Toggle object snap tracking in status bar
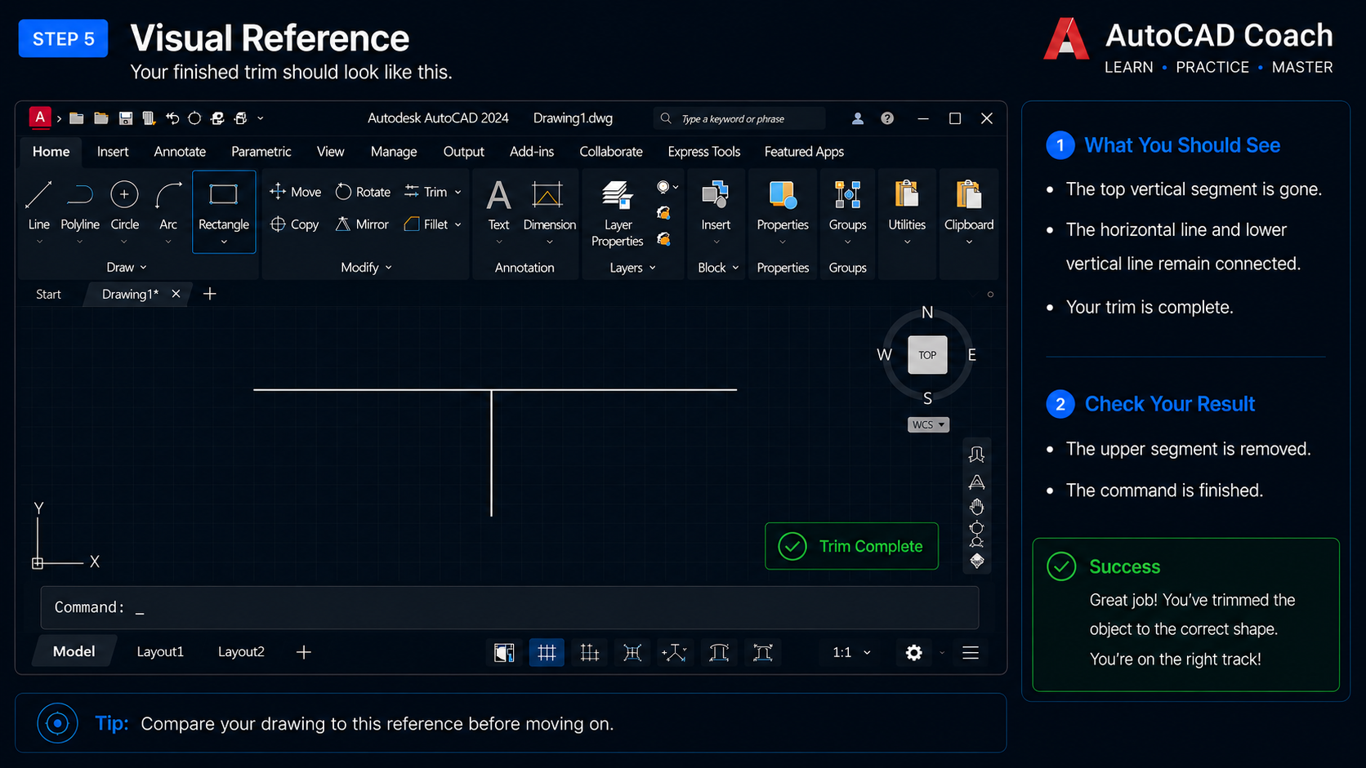 [x=719, y=652]
